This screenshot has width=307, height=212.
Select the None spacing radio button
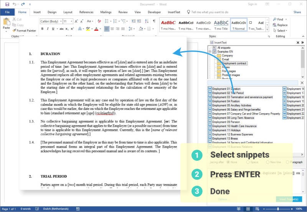point(228,162)
